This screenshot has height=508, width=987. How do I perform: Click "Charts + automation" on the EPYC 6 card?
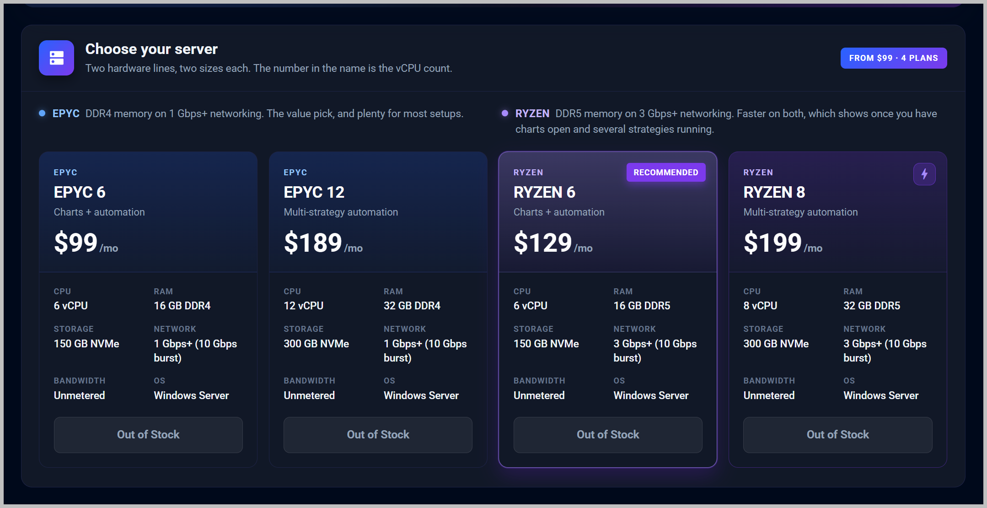[x=99, y=212]
